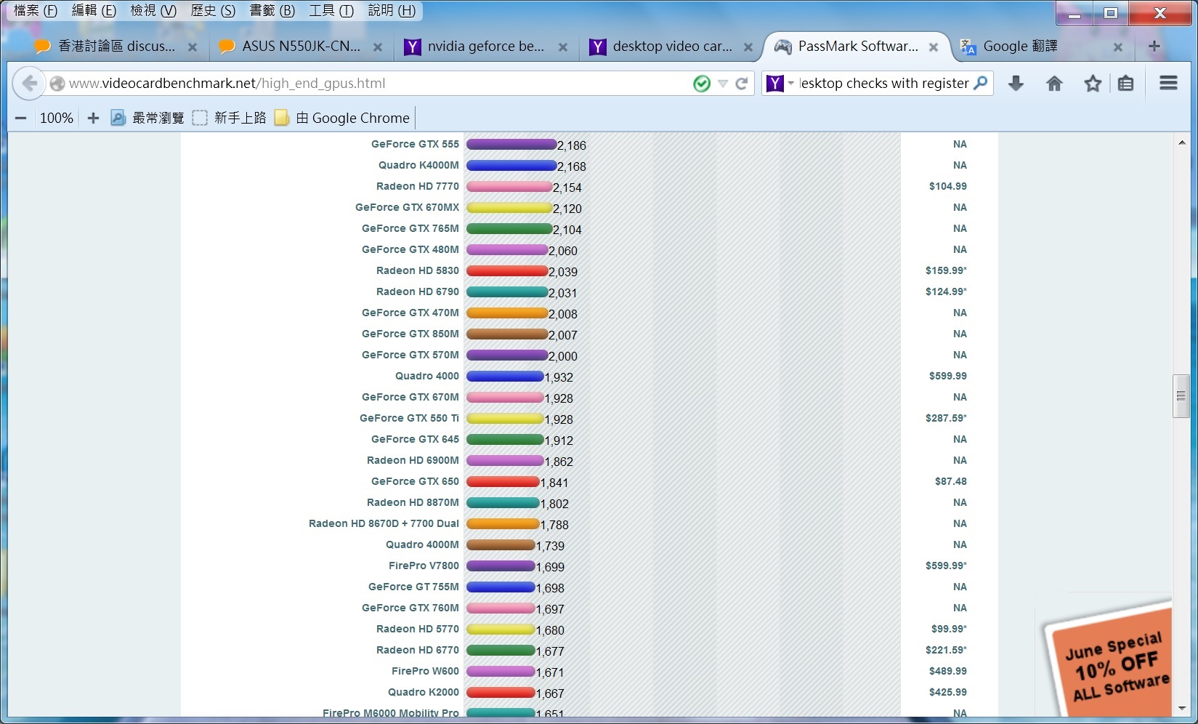Open the Quadro K2000 link

pyautogui.click(x=424, y=692)
